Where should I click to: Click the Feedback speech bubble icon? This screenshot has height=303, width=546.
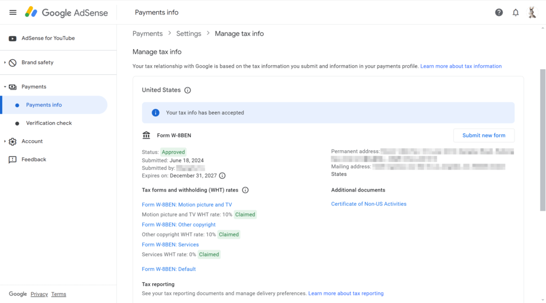point(13,160)
